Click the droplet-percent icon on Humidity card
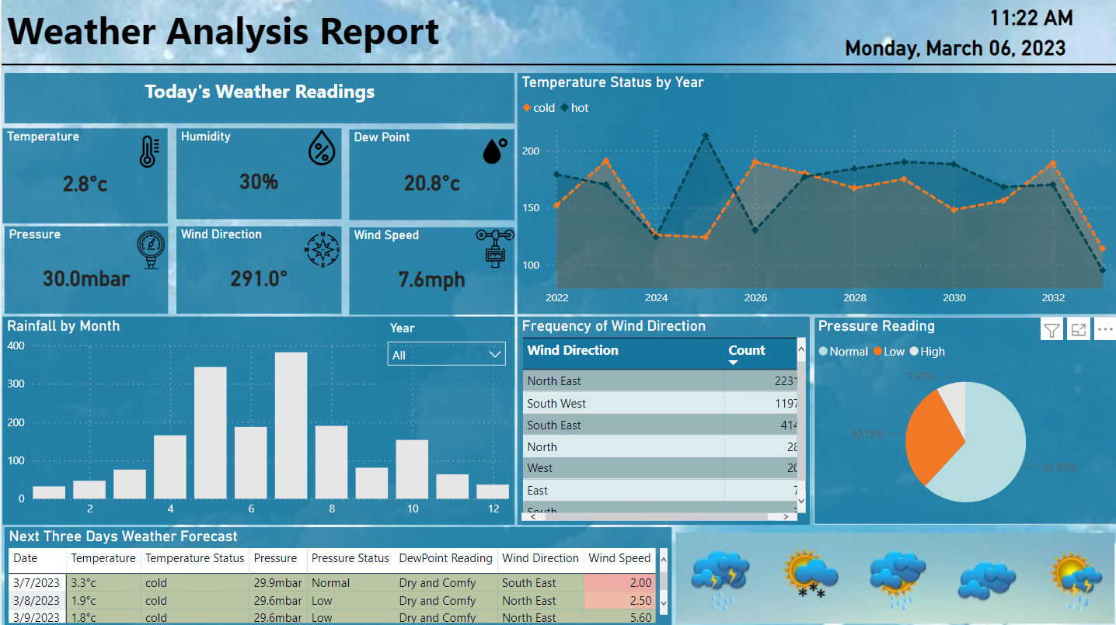 click(x=323, y=148)
